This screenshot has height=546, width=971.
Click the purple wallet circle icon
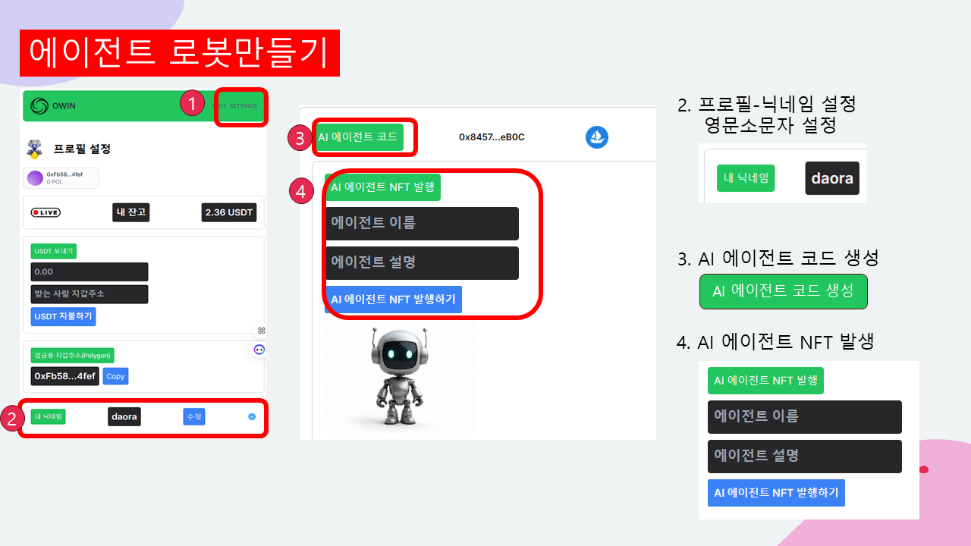[x=35, y=178]
